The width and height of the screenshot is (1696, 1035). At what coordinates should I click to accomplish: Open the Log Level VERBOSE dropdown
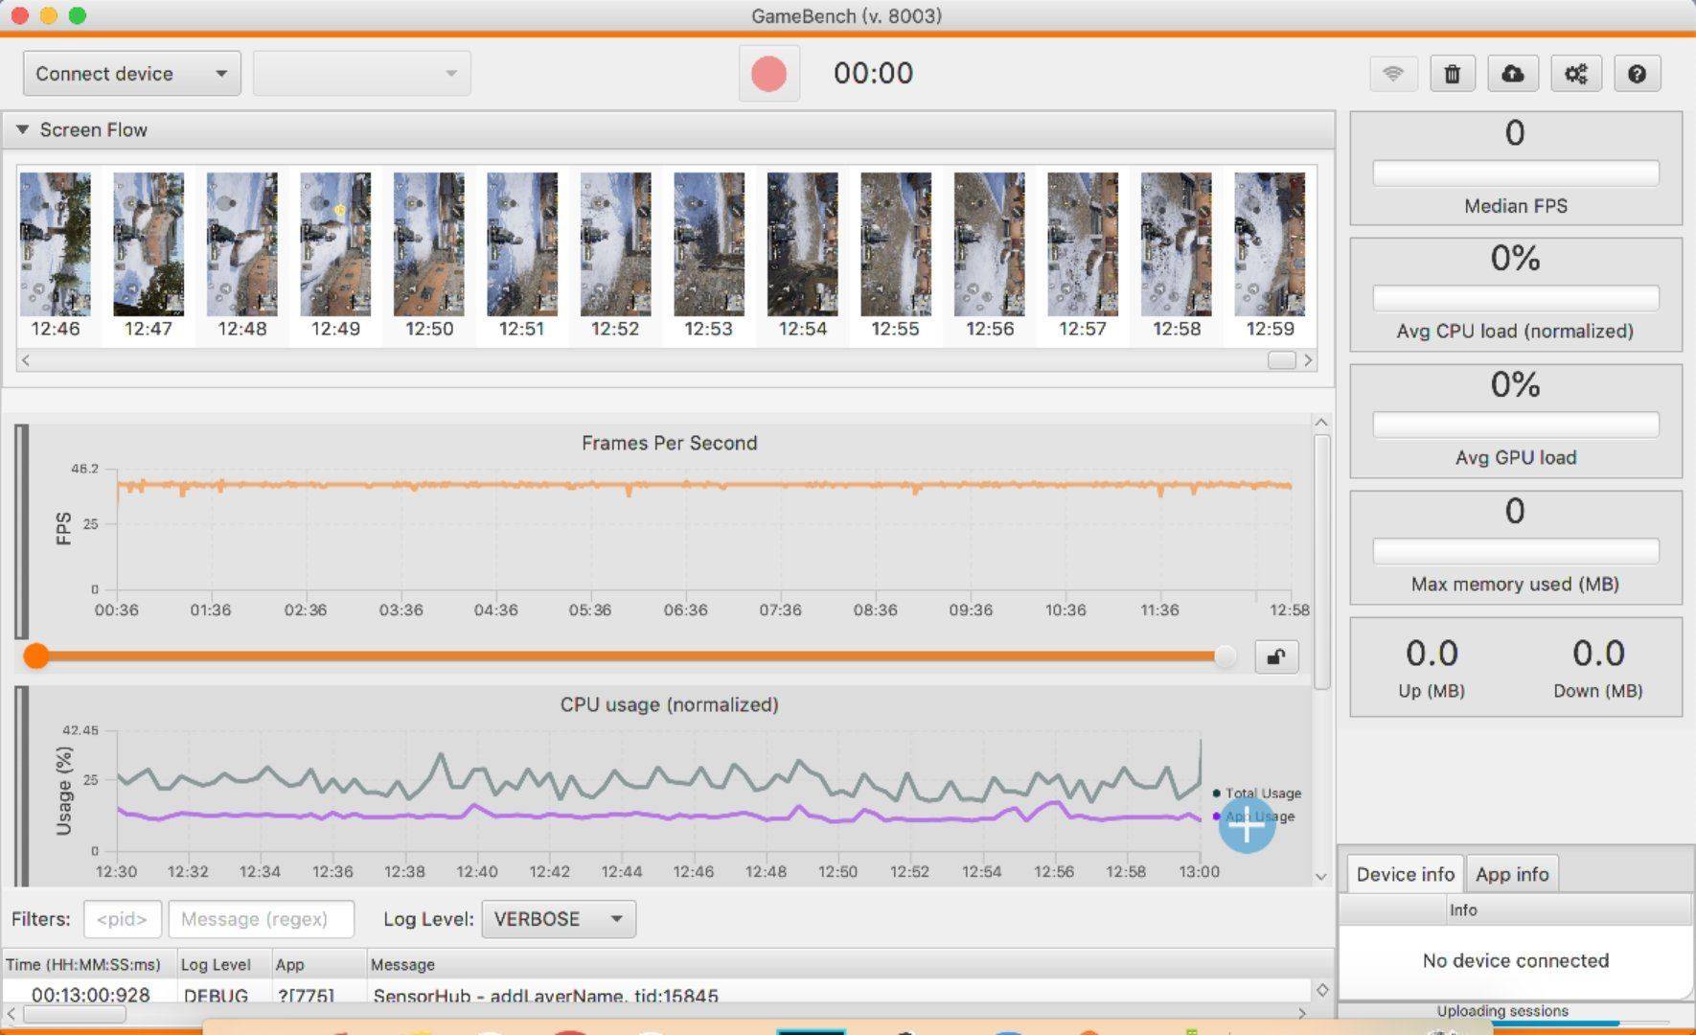558,919
